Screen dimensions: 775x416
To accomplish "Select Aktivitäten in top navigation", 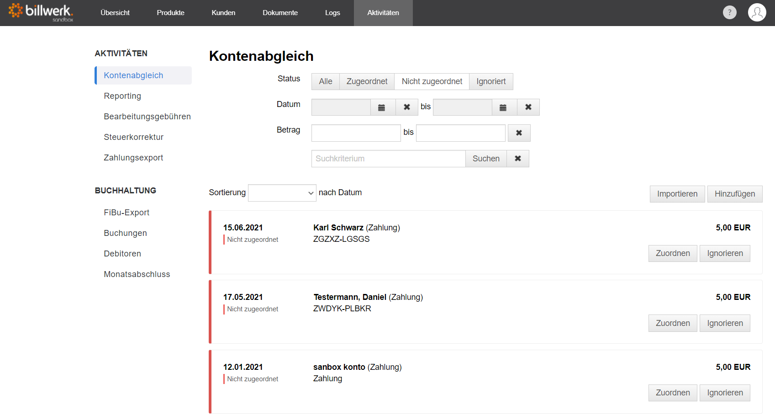I will (x=383, y=13).
